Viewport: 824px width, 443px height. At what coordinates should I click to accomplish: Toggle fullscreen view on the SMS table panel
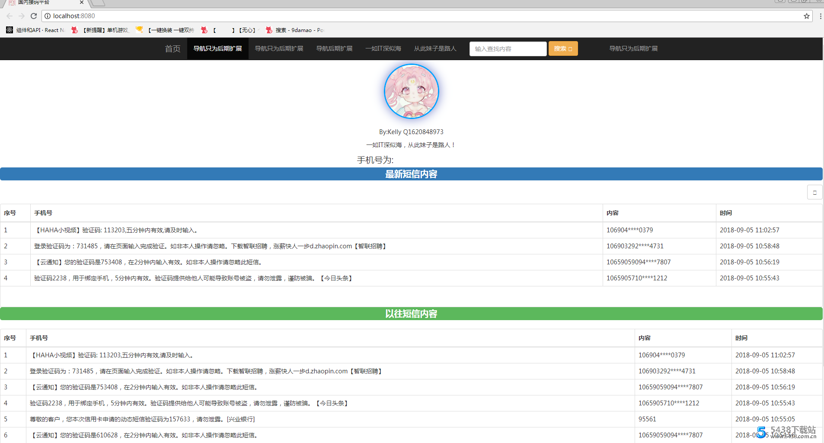pos(815,192)
